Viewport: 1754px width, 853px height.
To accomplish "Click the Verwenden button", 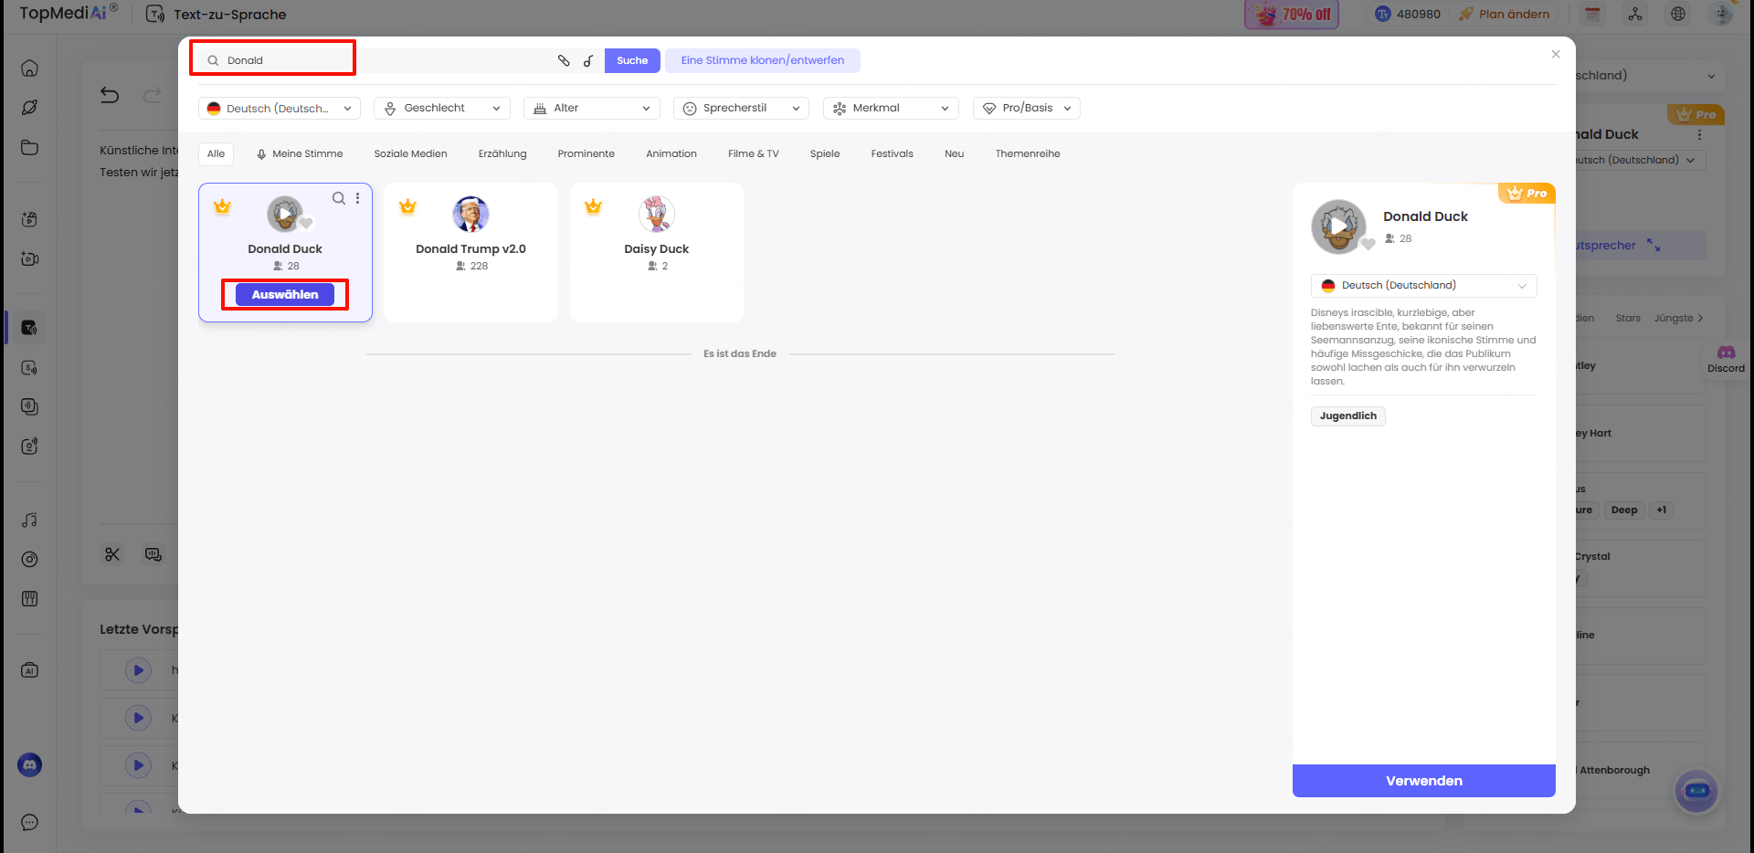I will [x=1423, y=781].
